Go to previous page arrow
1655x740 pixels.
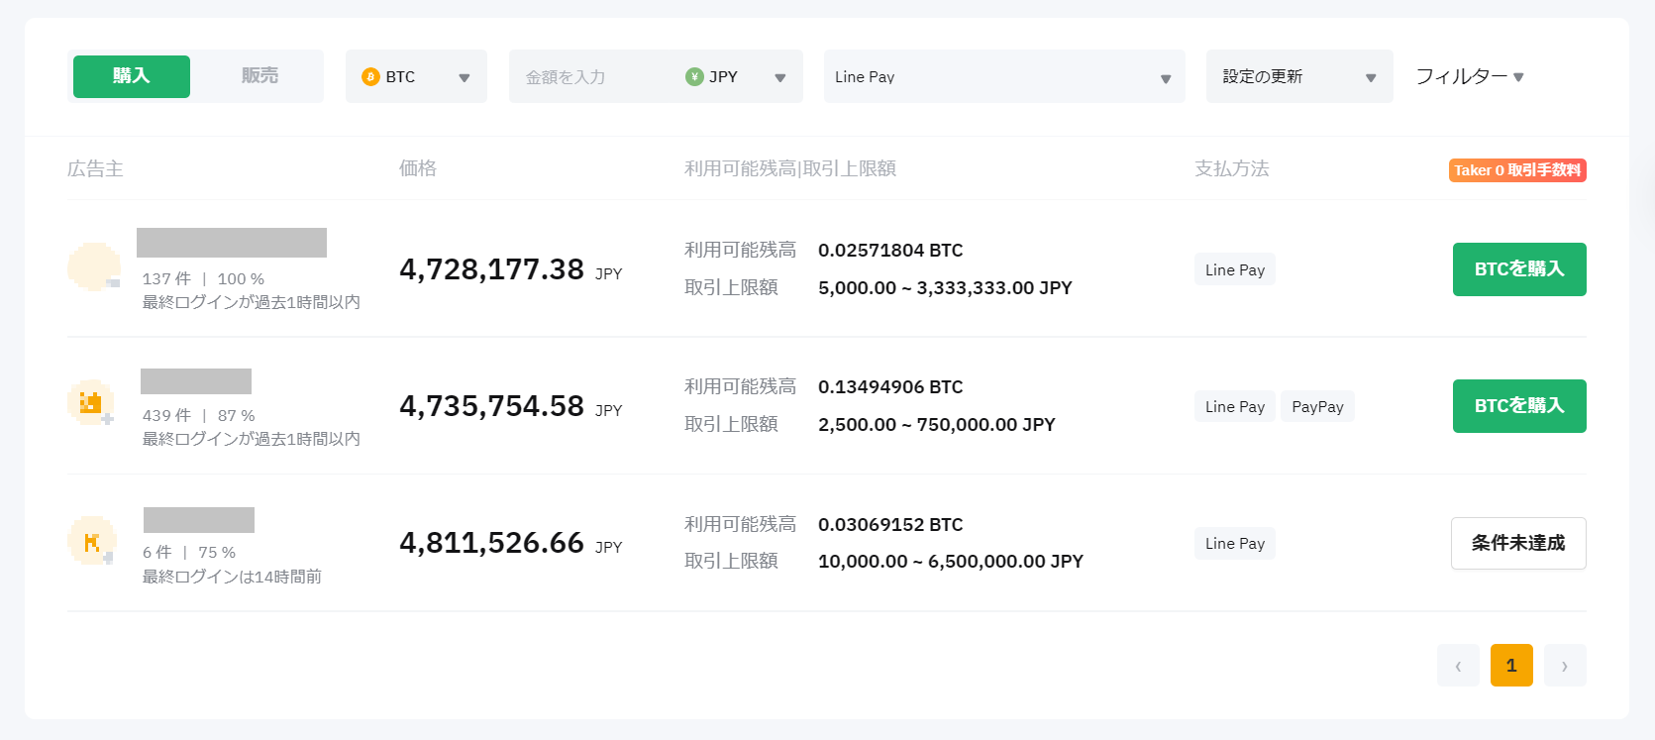coord(1458,666)
